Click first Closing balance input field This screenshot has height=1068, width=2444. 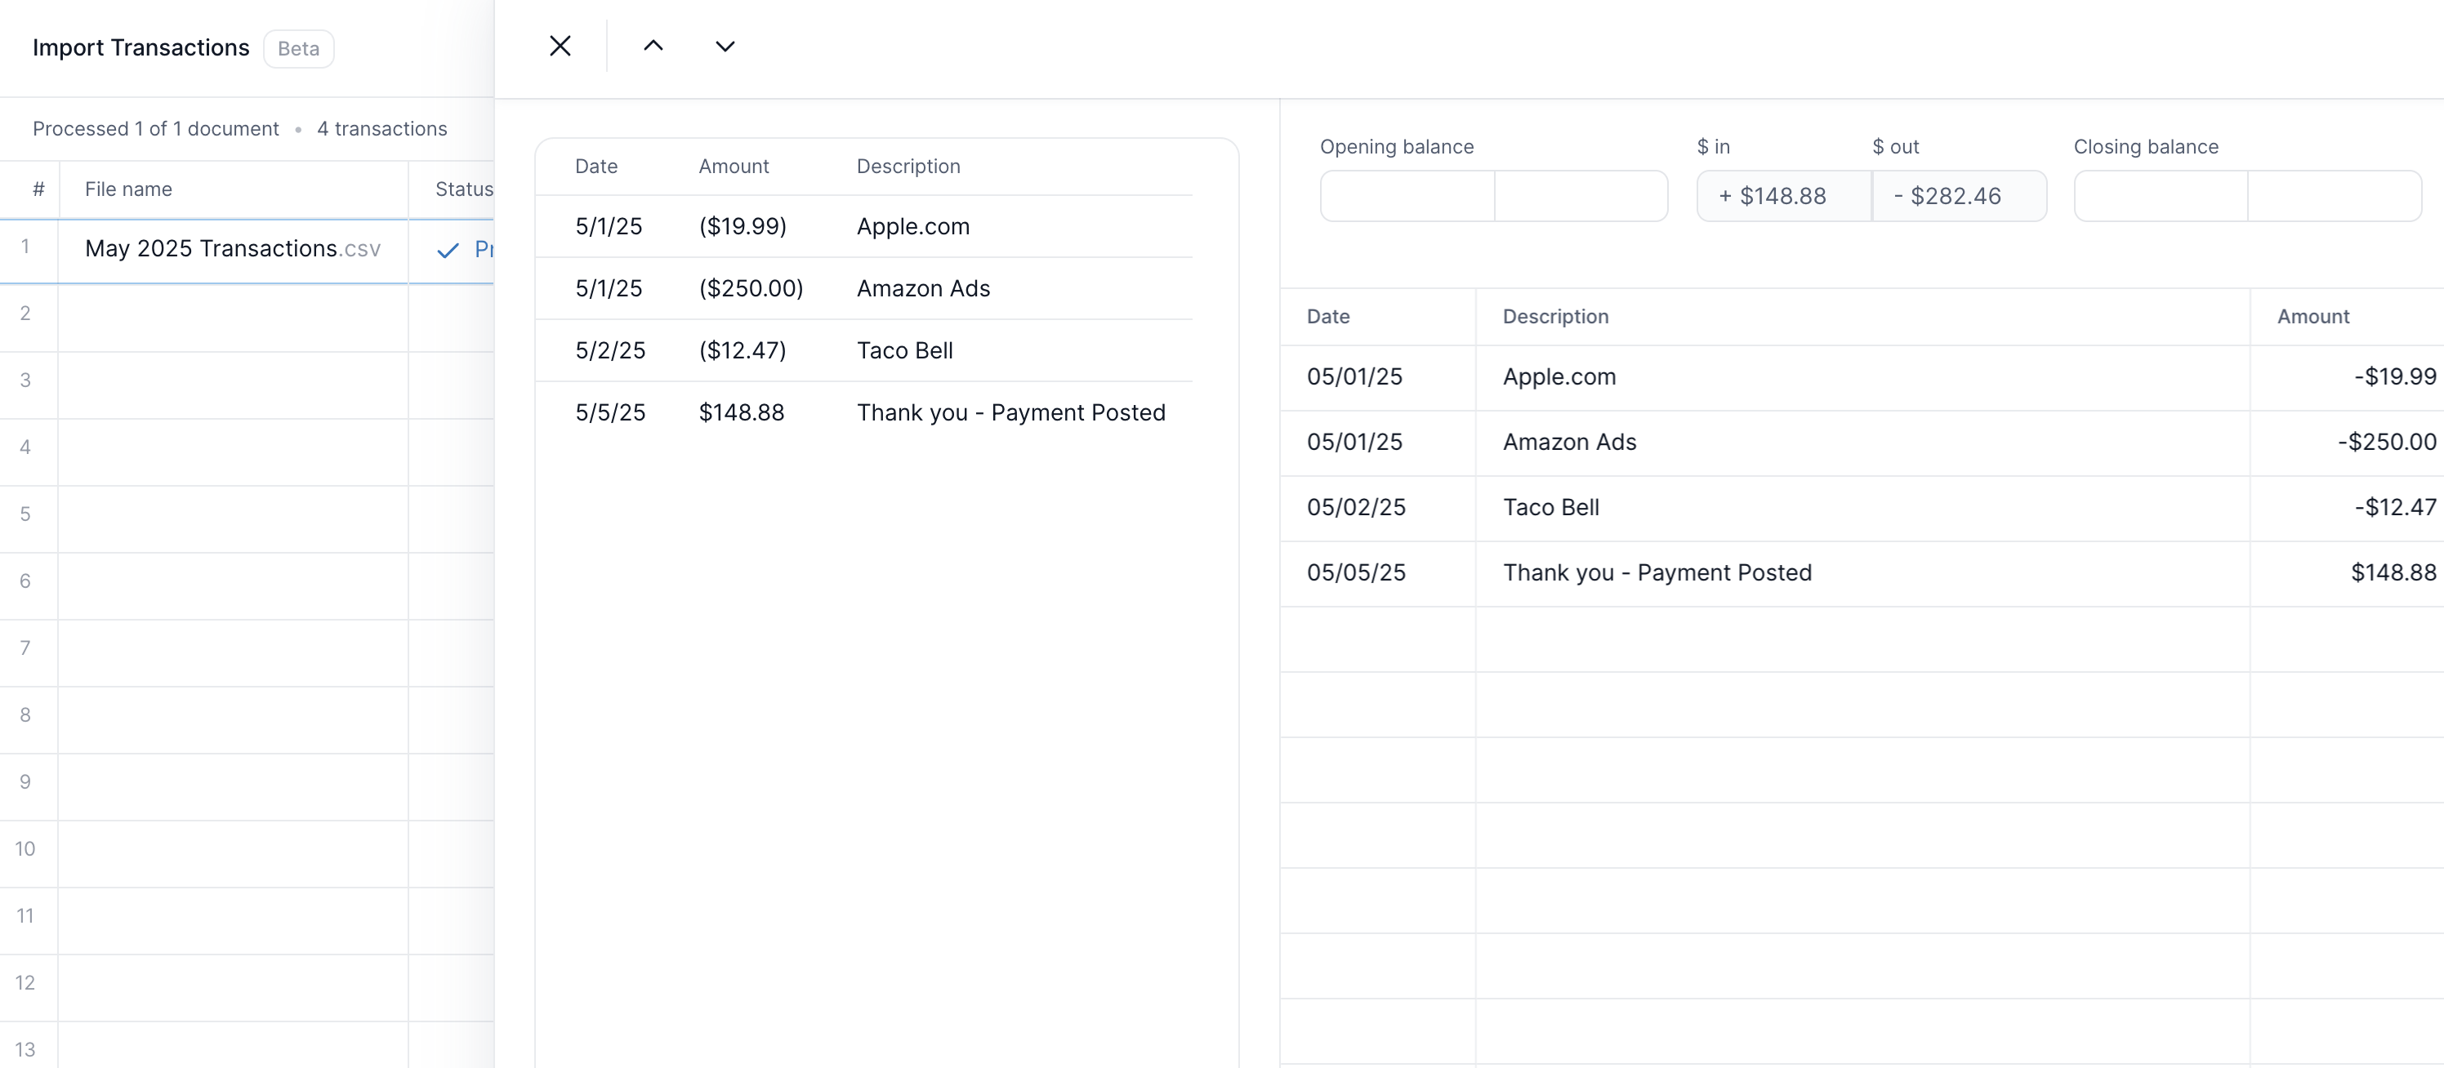point(2161,196)
